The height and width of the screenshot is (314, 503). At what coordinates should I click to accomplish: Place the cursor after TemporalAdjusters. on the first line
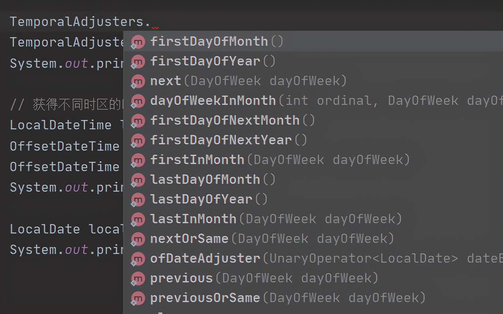coord(152,21)
